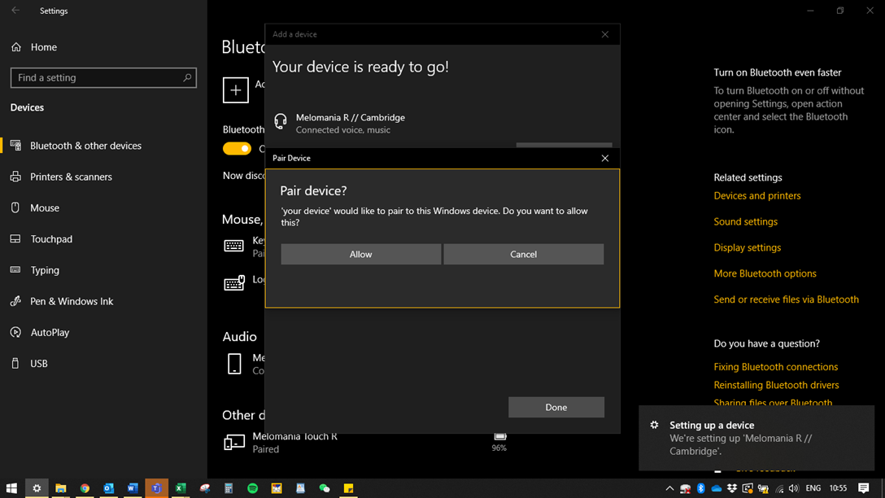The width and height of the screenshot is (885, 498).
Task: Click the Bluetooth icon in system tray
Action: [700, 488]
